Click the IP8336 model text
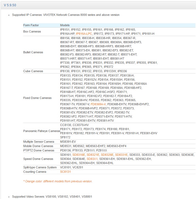This screenshot has width=196, height=199. point(122,71)
